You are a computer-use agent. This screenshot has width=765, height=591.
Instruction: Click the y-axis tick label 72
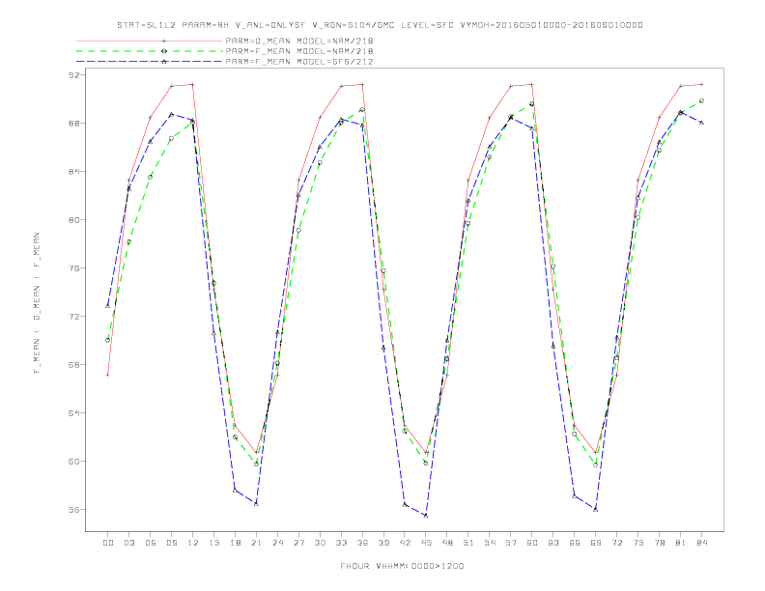[74, 317]
